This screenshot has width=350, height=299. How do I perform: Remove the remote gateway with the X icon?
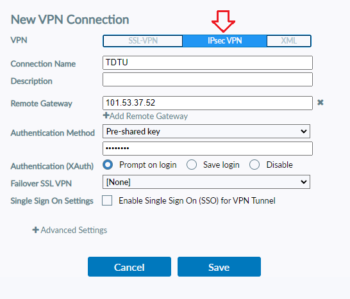coord(321,102)
